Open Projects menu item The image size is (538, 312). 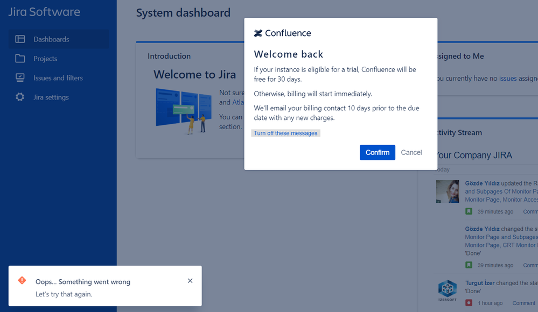click(59, 59)
